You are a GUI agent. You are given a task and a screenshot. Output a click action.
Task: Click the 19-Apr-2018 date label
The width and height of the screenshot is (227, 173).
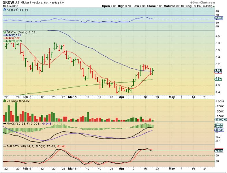click(10, 6)
